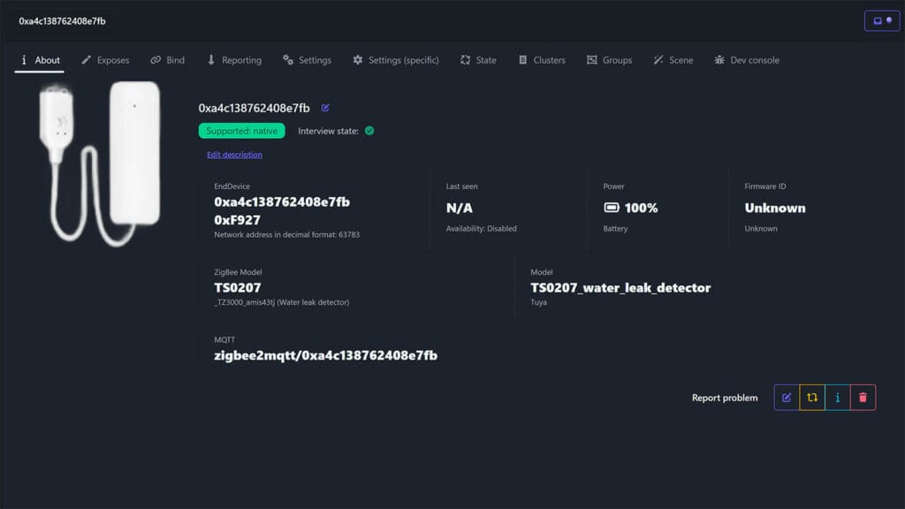Open the Dev console tab

[747, 60]
